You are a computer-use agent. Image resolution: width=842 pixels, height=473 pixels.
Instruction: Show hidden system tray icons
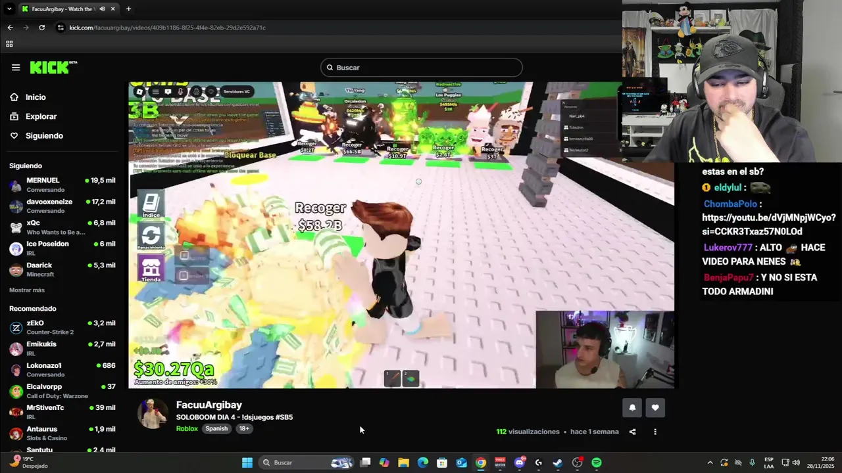point(710,462)
